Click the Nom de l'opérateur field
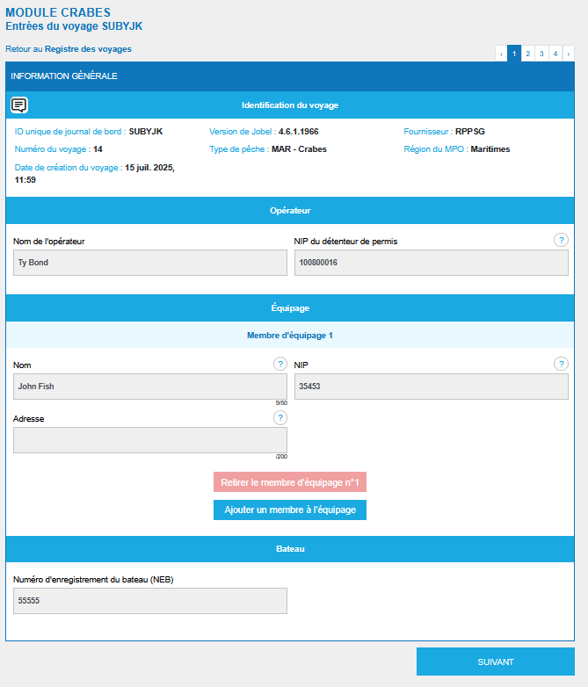 tap(150, 263)
